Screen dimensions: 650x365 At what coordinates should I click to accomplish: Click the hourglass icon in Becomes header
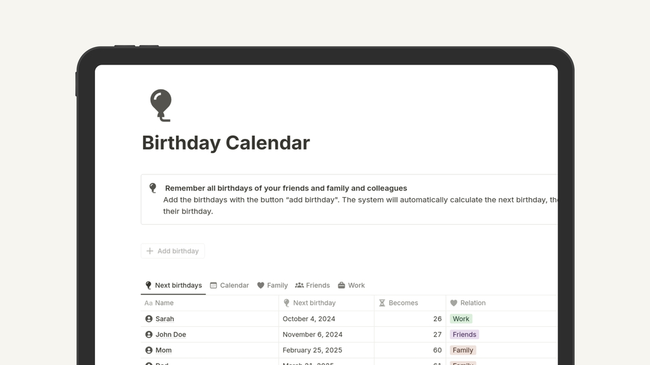(x=382, y=303)
